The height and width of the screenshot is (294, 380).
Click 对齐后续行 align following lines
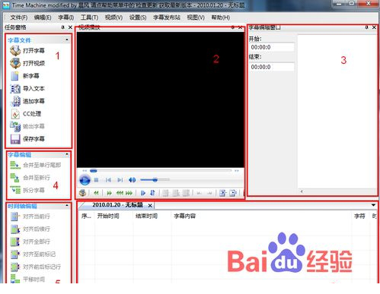tap(30, 229)
